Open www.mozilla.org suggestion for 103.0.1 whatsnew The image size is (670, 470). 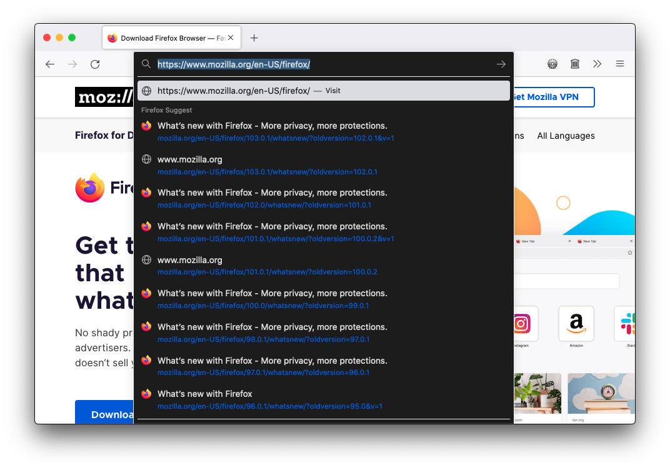tap(324, 166)
